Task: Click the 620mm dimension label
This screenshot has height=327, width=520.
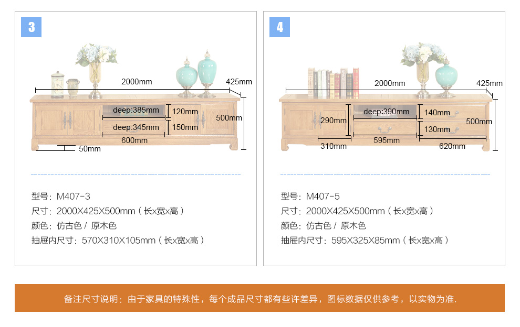Action: 452,146
